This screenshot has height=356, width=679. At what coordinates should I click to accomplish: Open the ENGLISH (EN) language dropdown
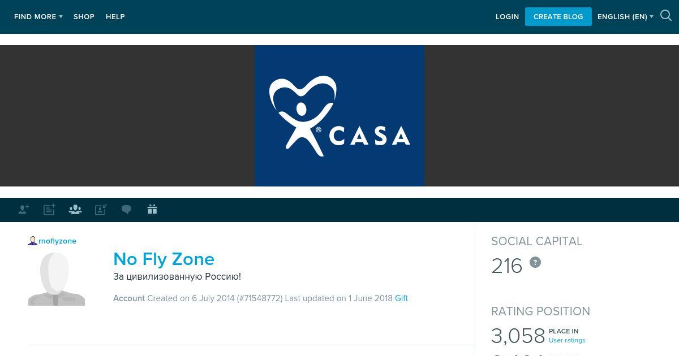(x=625, y=17)
